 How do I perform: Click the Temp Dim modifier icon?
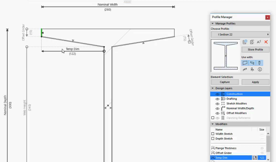click(x=213, y=158)
